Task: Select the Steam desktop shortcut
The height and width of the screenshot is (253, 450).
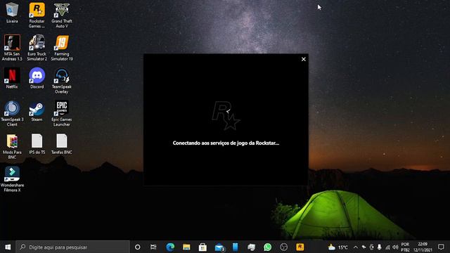Action: [x=37, y=111]
